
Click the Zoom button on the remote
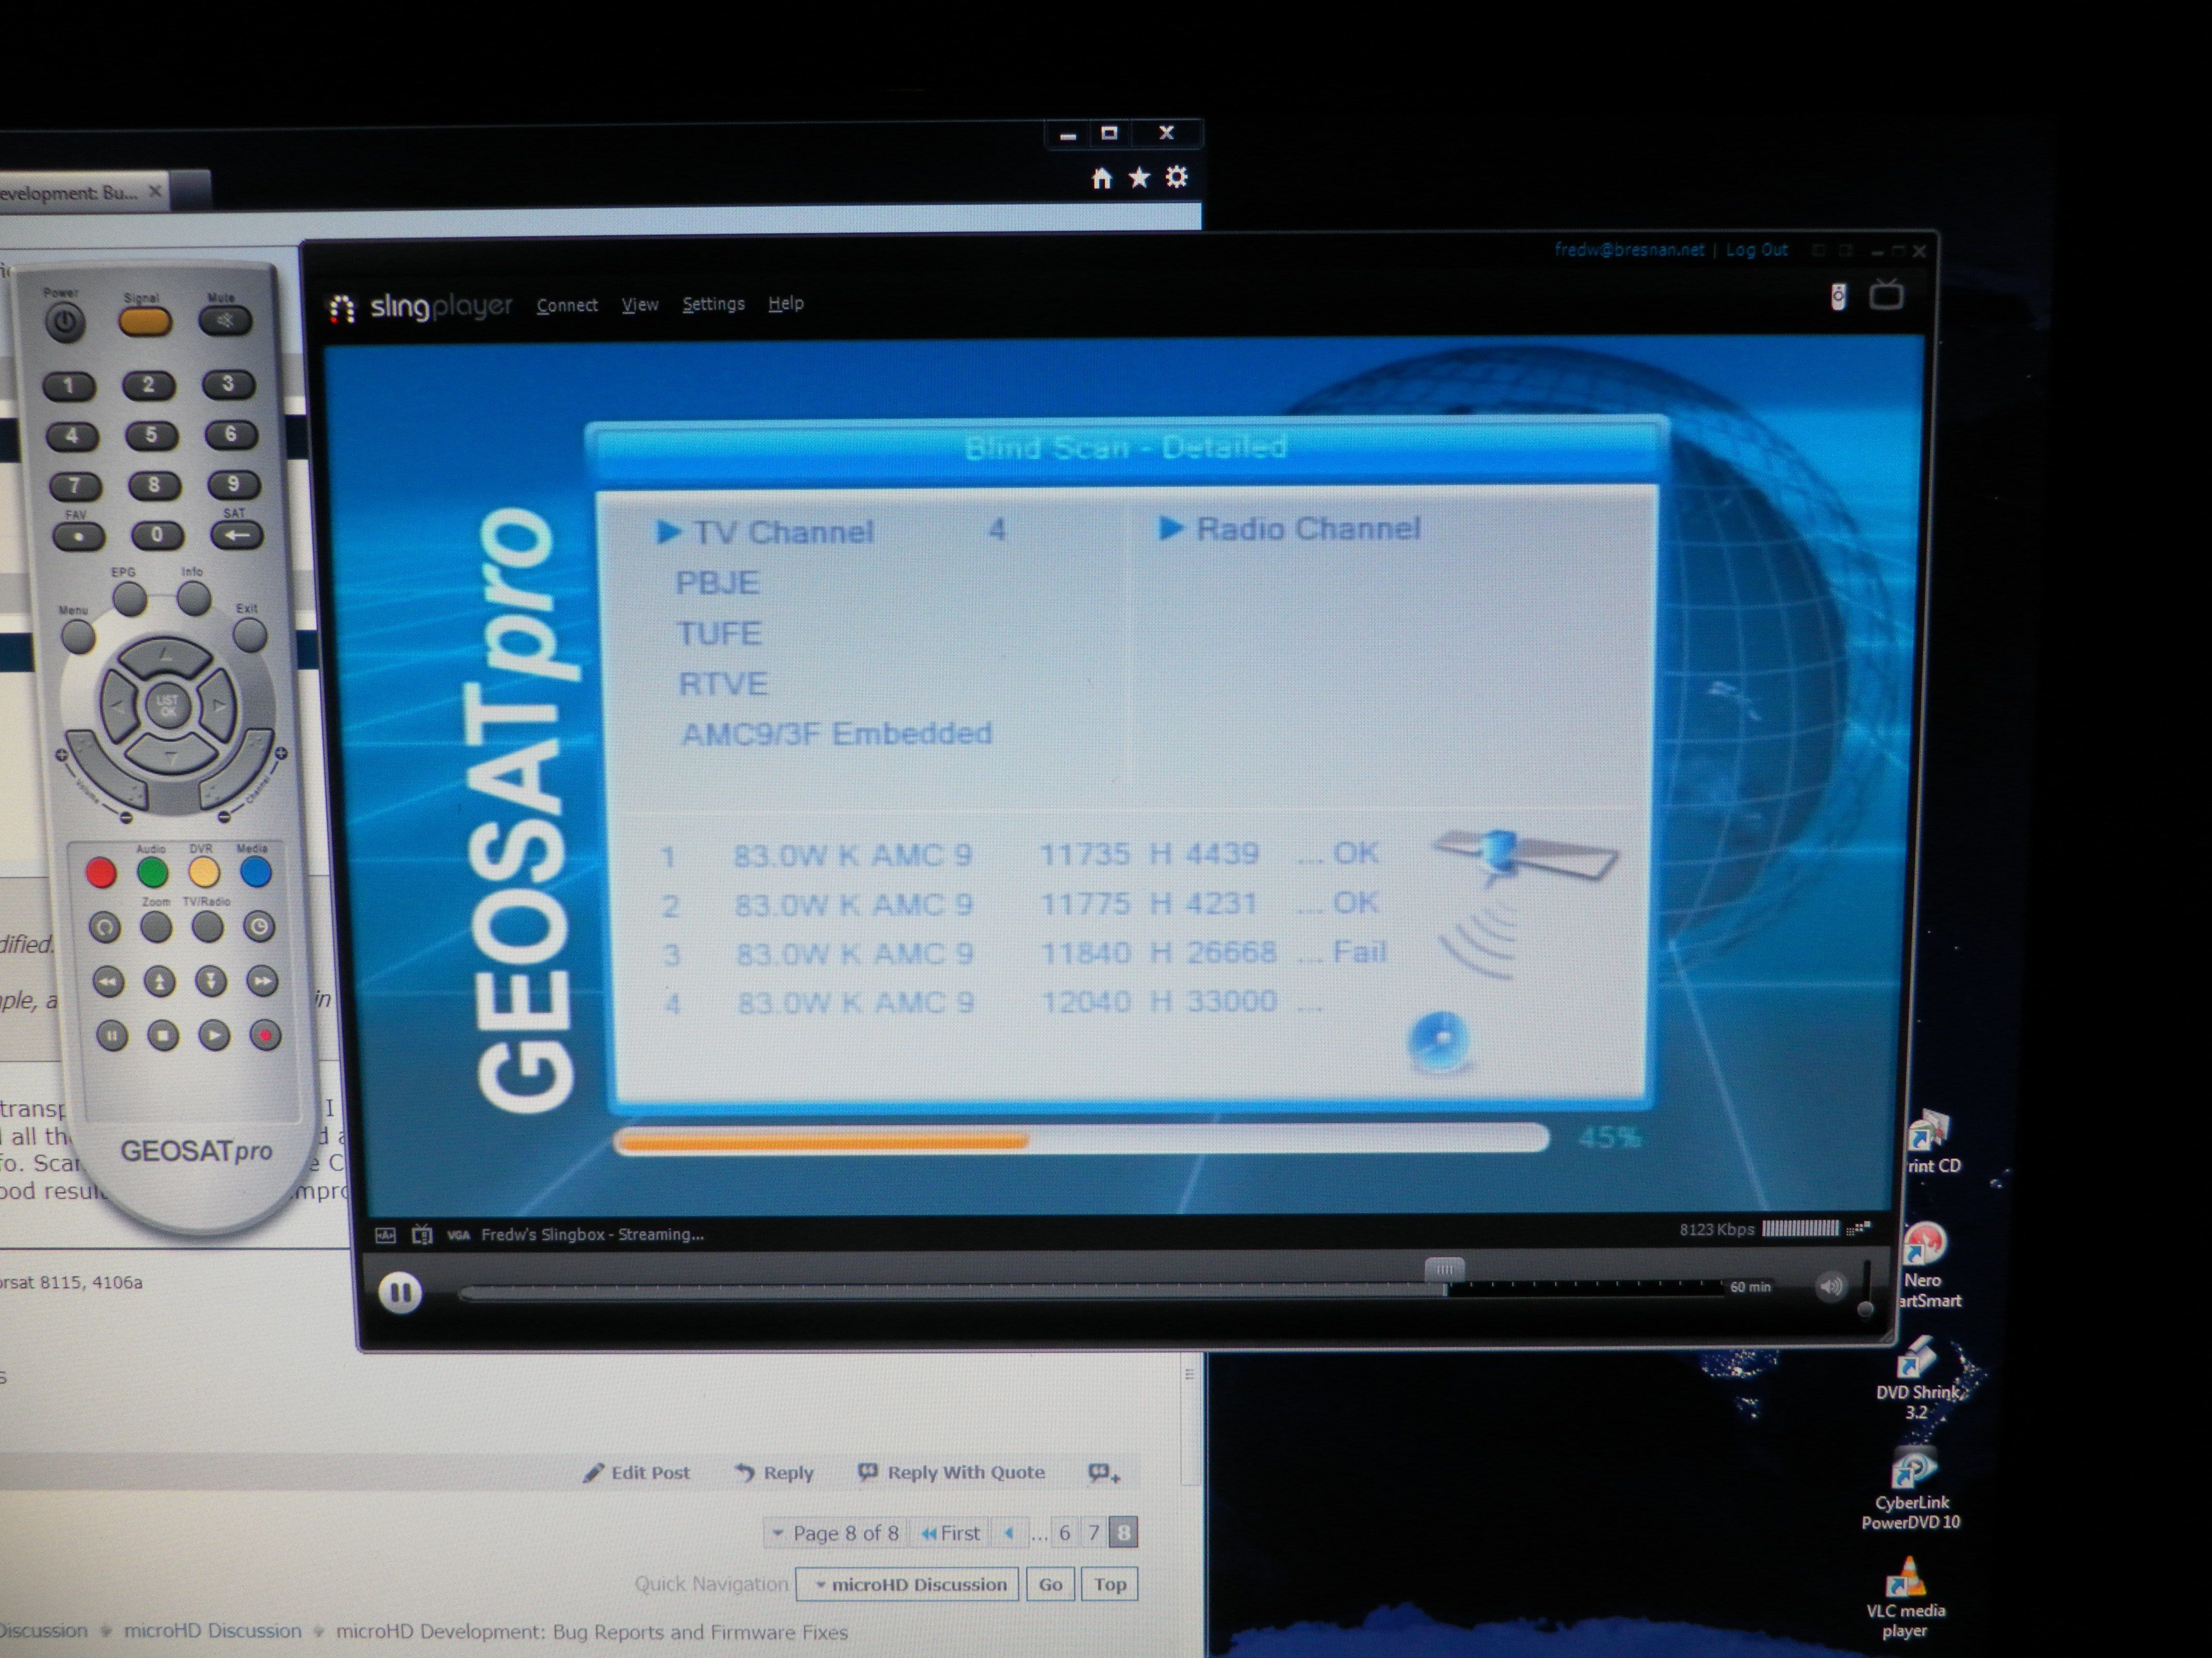click(x=156, y=929)
